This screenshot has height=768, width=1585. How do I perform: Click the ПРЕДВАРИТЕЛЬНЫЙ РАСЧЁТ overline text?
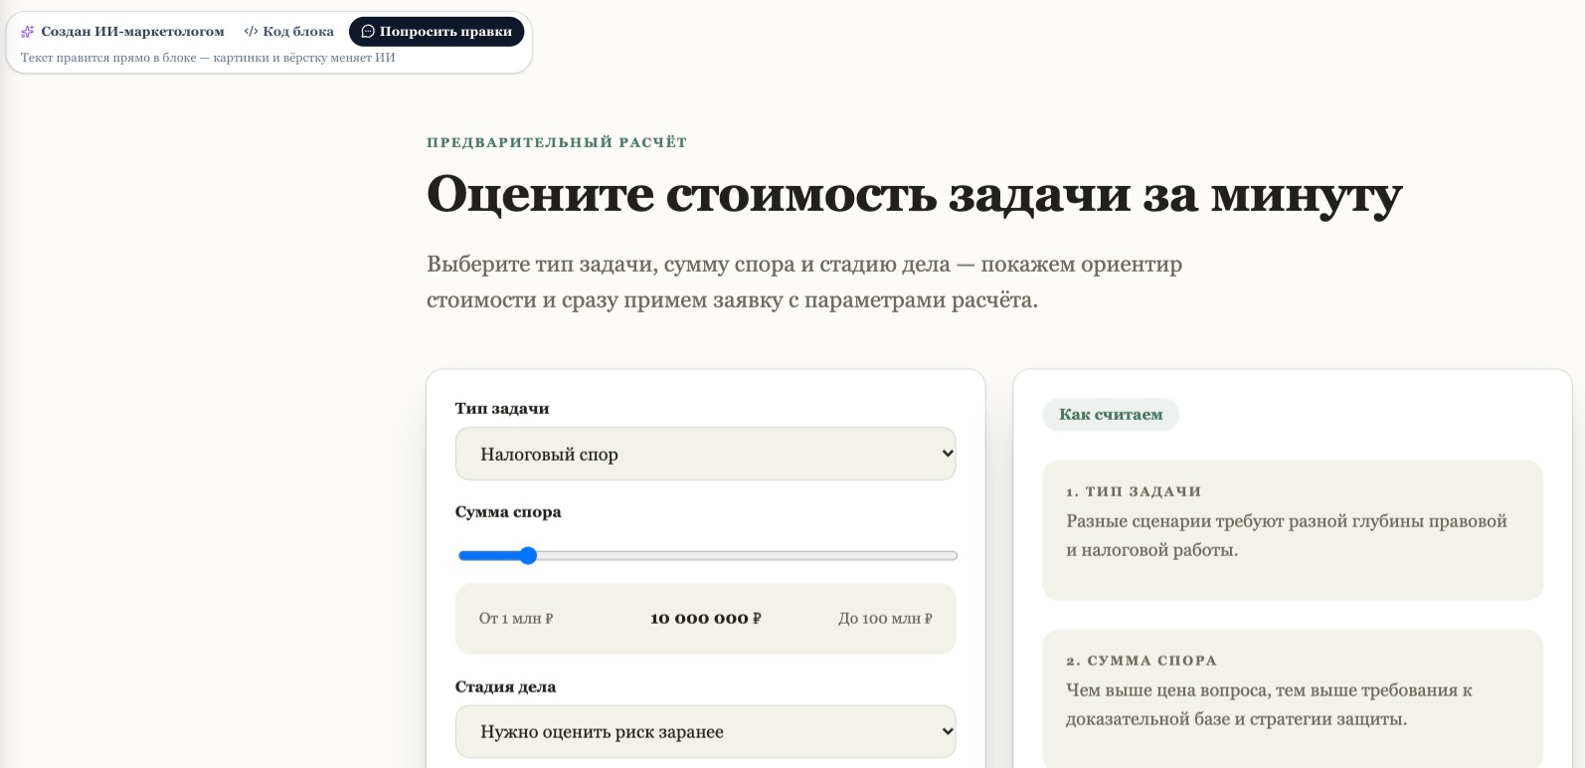coord(557,142)
